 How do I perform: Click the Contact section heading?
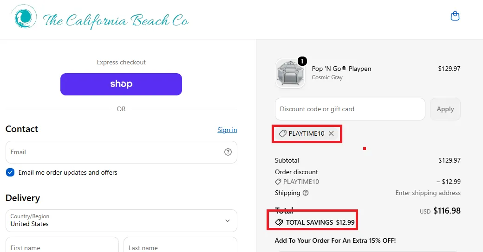[21, 129]
